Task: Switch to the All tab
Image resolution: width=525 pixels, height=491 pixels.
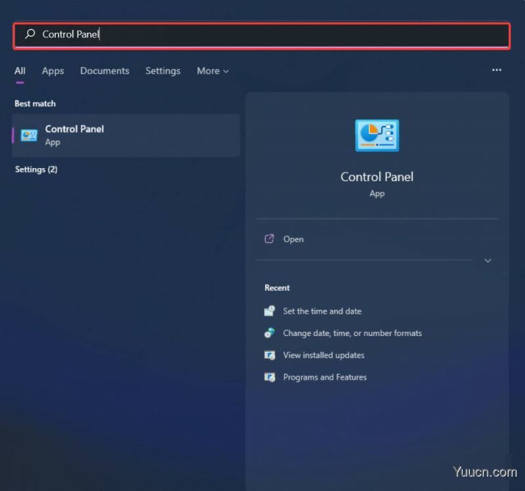Action: point(20,71)
